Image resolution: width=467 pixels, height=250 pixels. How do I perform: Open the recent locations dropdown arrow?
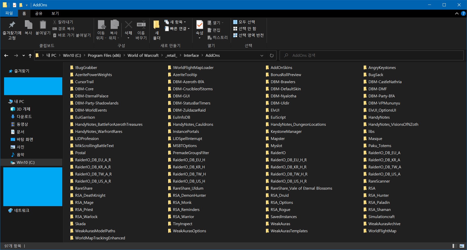pyautogui.click(x=24, y=56)
